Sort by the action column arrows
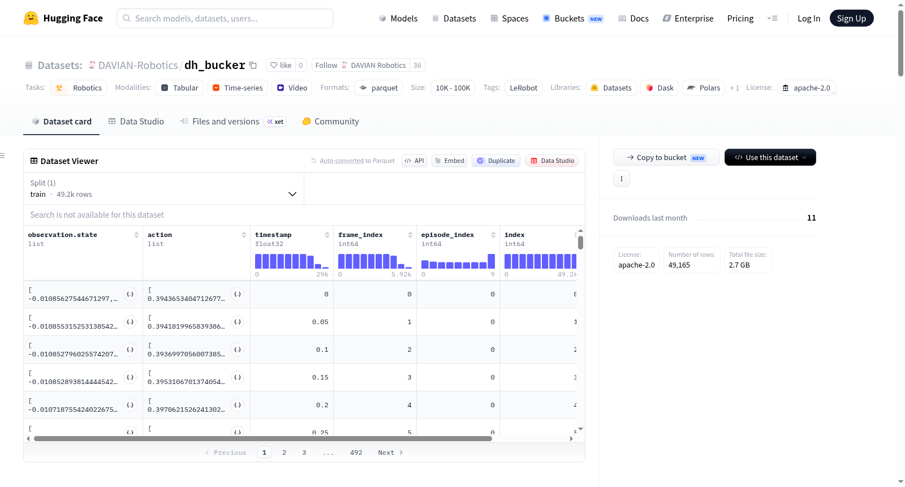The height and width of the screenshot is (487, 905). coord(244,235)
